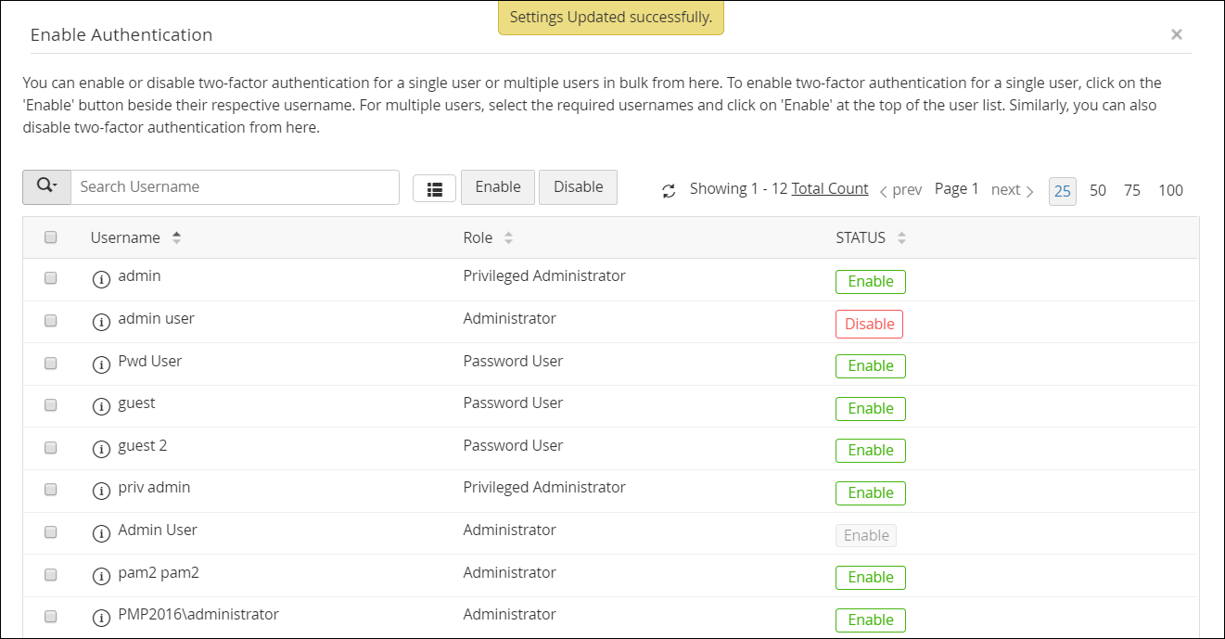Click the Total Count link

[829, 188]
